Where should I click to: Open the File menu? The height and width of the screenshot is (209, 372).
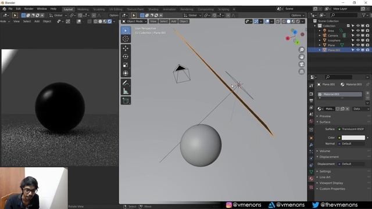pos(10,9)
